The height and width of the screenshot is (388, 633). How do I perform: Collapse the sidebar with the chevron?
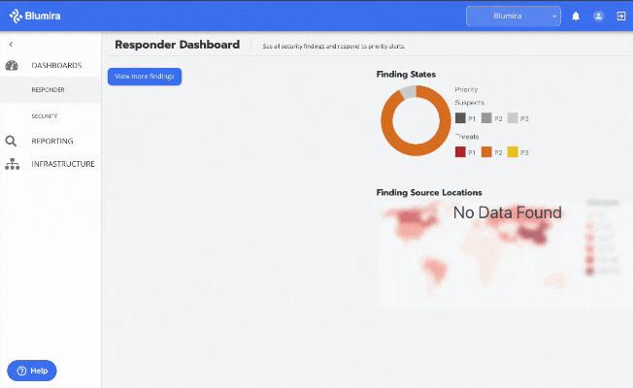tap(11, 45)
